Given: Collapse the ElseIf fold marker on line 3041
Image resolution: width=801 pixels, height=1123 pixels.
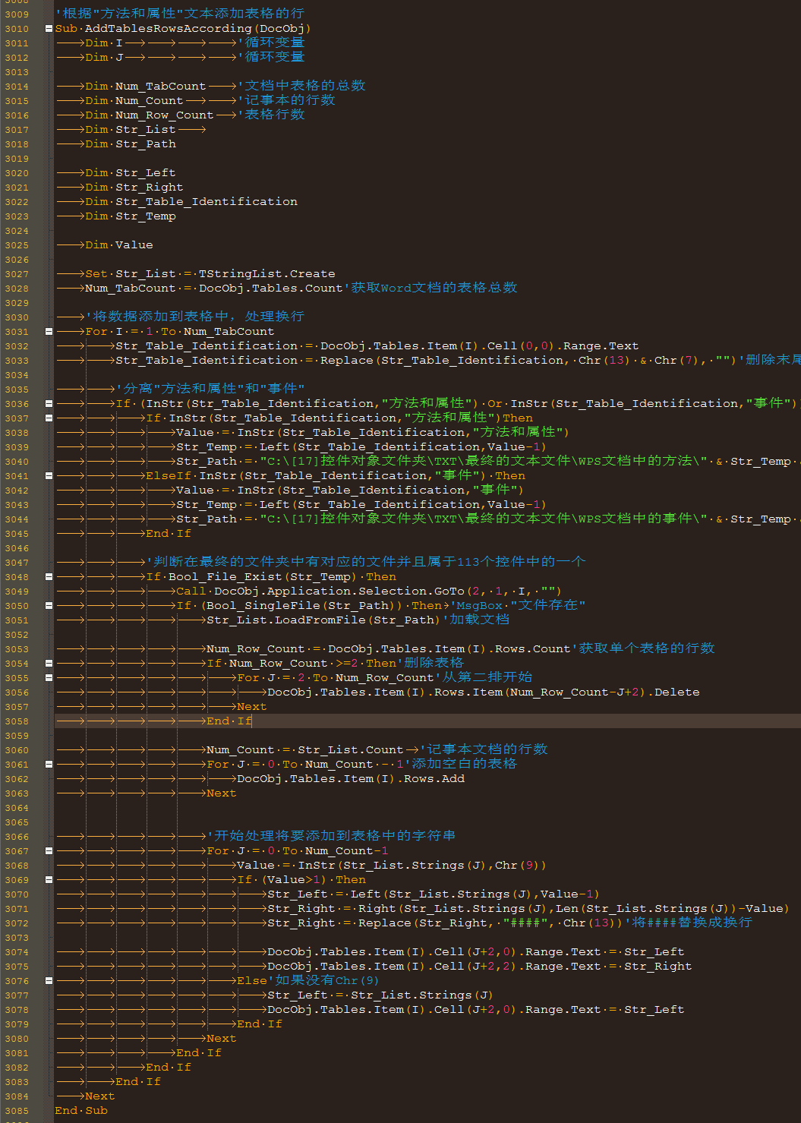Looking at the screenshot, I should point(49,476).
